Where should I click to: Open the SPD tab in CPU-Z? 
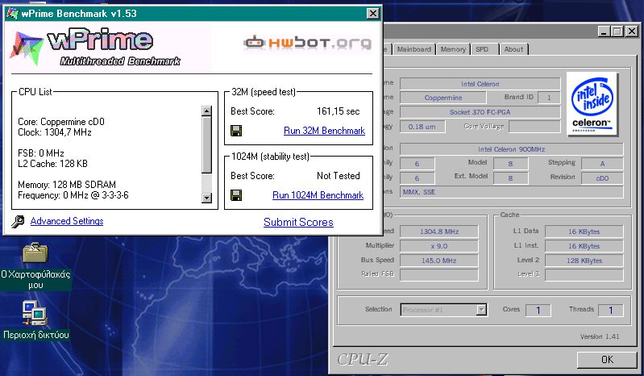[484, 49]
